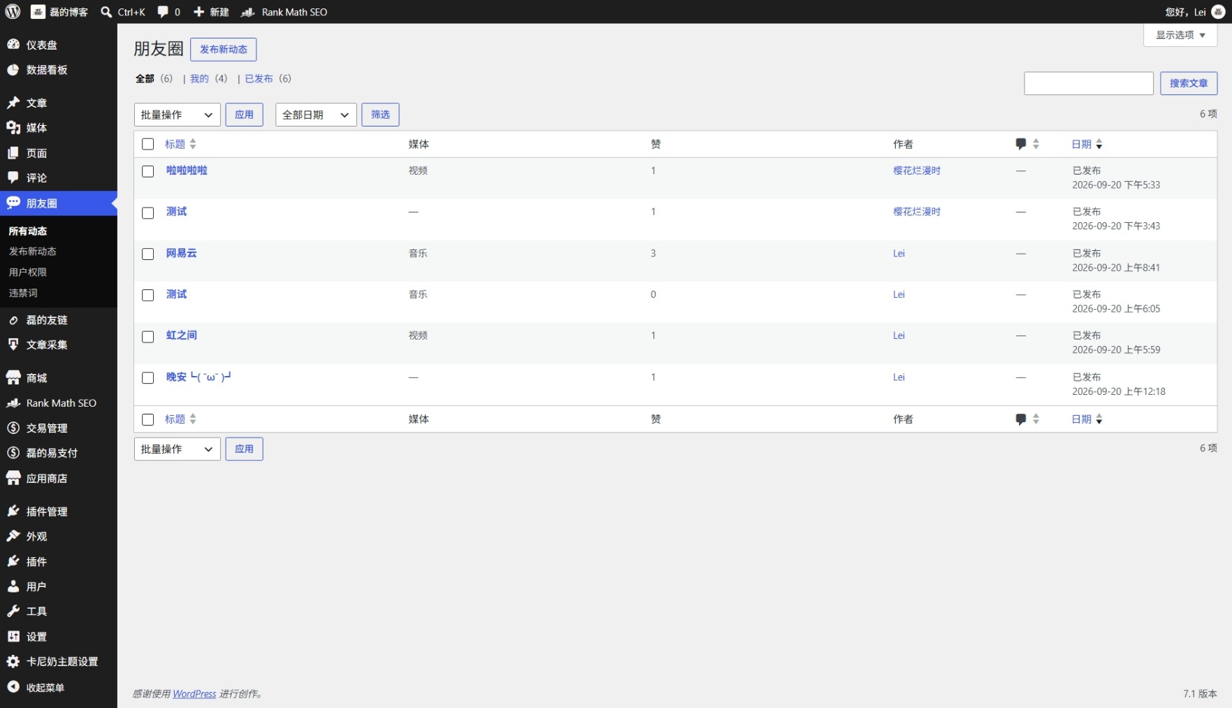Open 交易管理 dollar icon
Viewport: 1232px width, 708px height.
(13, 428)
